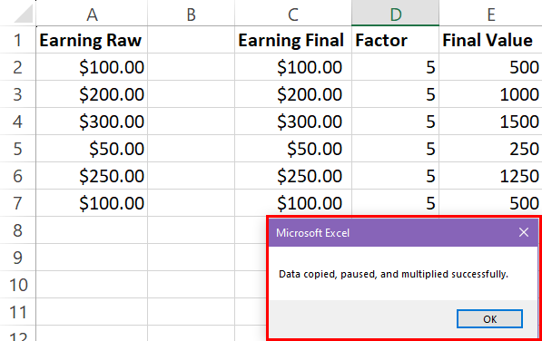
Task: Select row 8 header
Action: click(18, 230)
